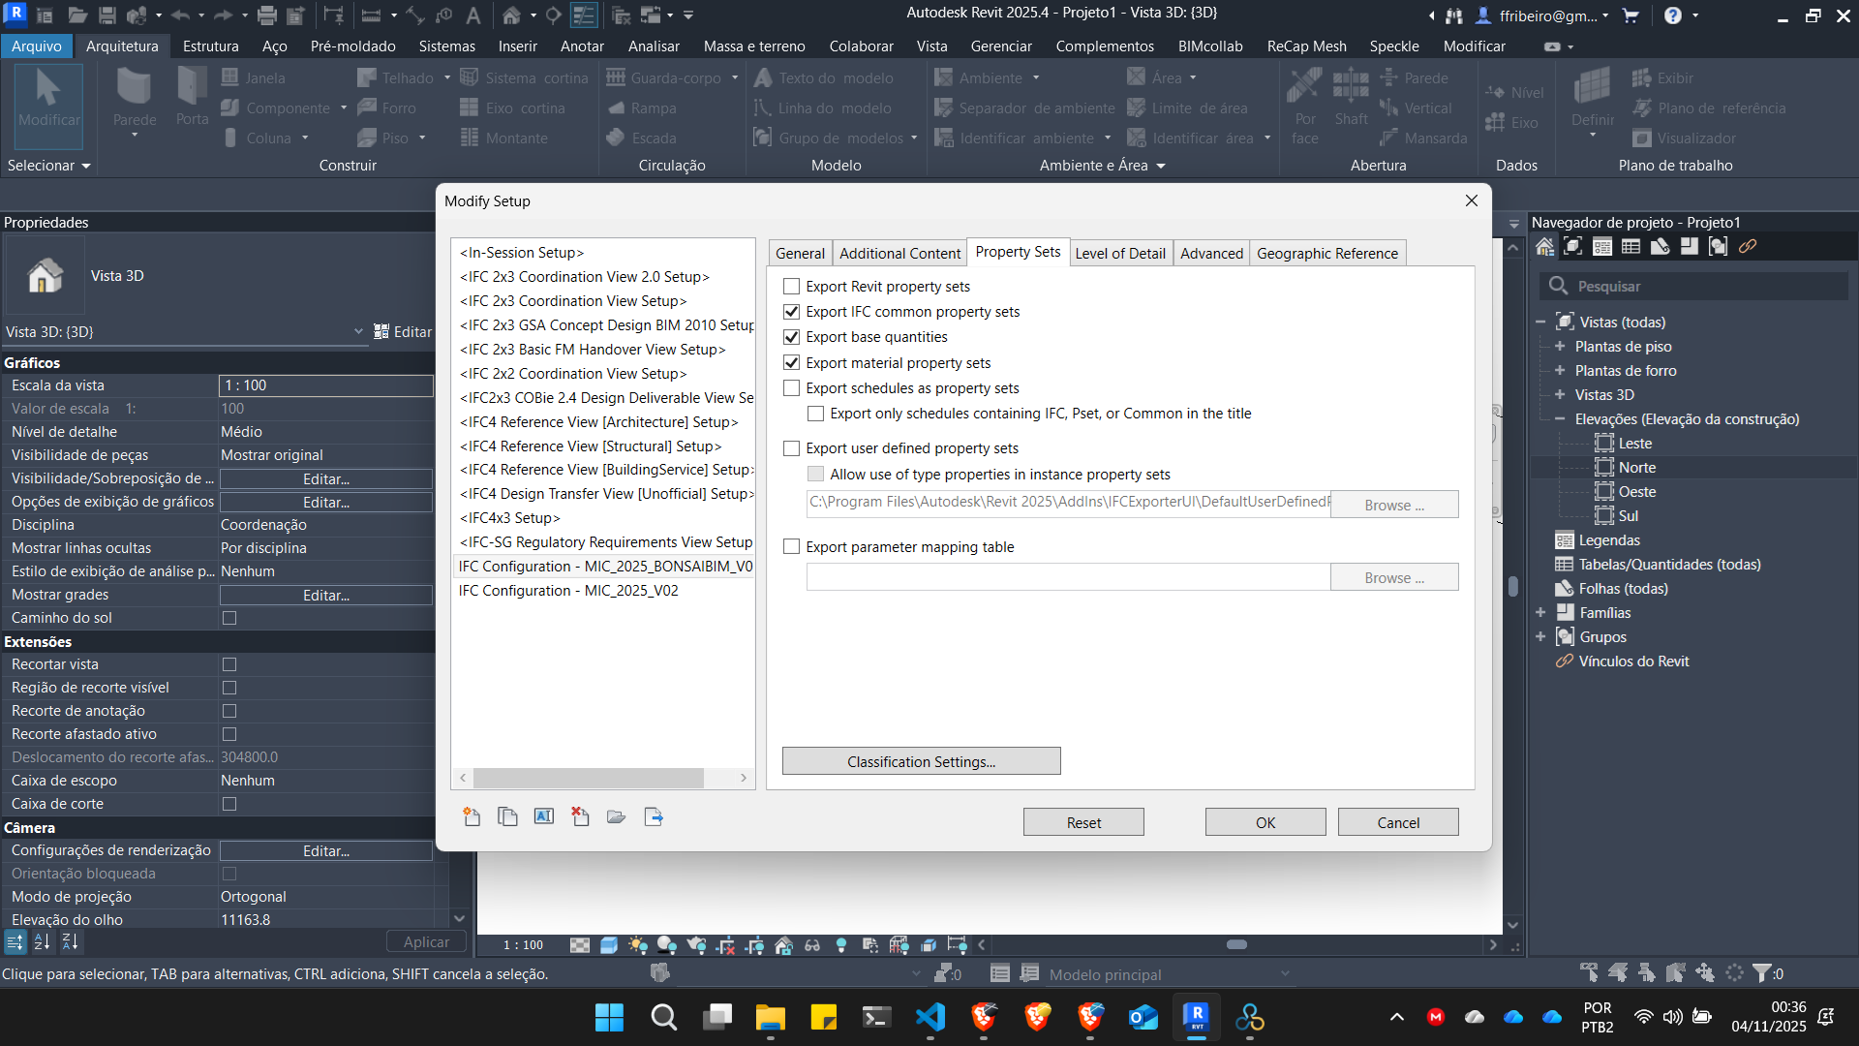Click the rename setup icon
Viewport: 1859px width, 1046px height.
coord(544,817)
